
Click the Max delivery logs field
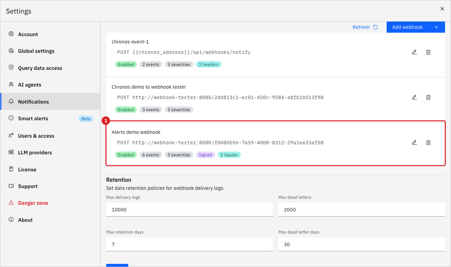(189, 210)
